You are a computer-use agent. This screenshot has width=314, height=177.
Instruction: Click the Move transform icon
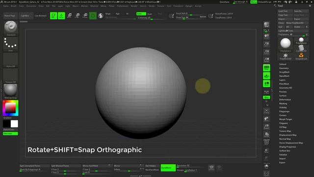coord(70,16)
